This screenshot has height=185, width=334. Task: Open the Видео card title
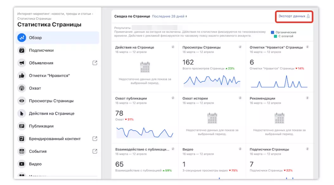[188, 149]
